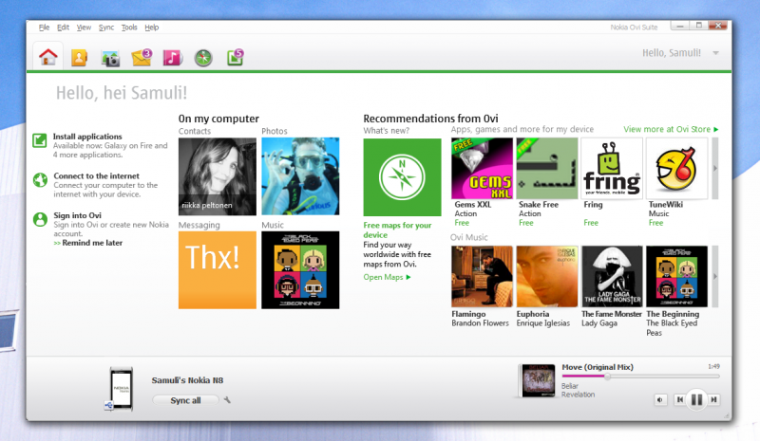The height and width of the screenshot is (441, 760).
Task: Open the Maps compass toolbar icon
Action: (x=203, y=58)
